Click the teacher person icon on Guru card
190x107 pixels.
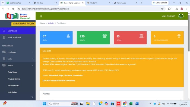point(68,36)
